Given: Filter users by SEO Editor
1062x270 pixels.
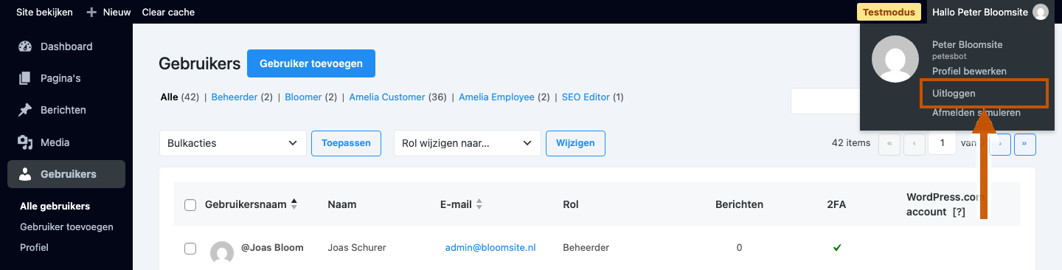Looking at the screenshot, I should click(x=586, y=97).
